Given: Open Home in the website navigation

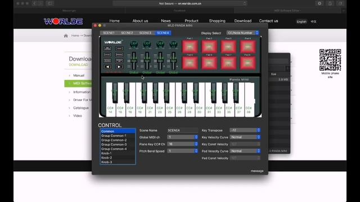Looking at the screenshot, I should pyautogui.click(x=115, y=21).
